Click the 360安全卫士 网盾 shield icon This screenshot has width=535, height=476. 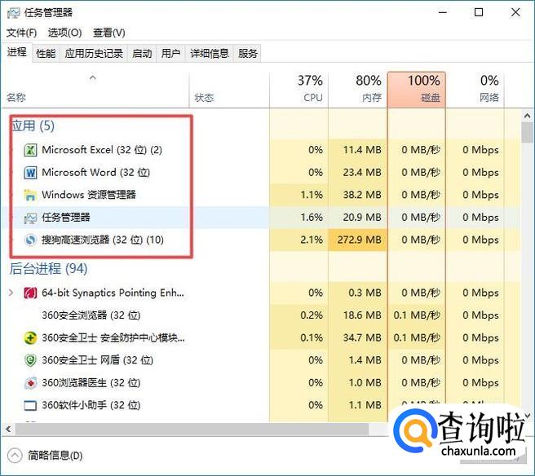pos(30,360)
